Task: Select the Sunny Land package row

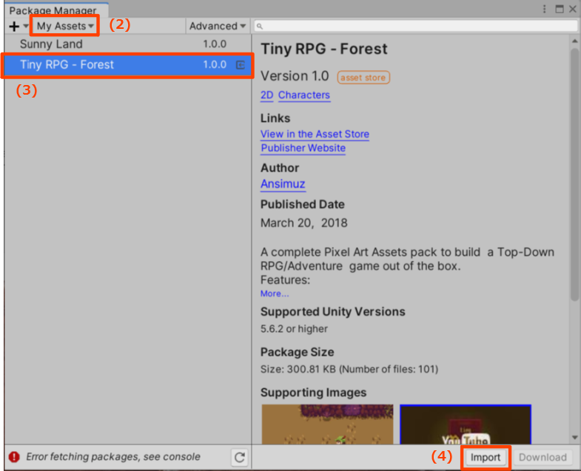Action: coord(128,44)
